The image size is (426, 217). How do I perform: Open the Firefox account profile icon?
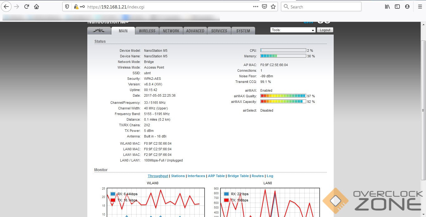[407, 7]
